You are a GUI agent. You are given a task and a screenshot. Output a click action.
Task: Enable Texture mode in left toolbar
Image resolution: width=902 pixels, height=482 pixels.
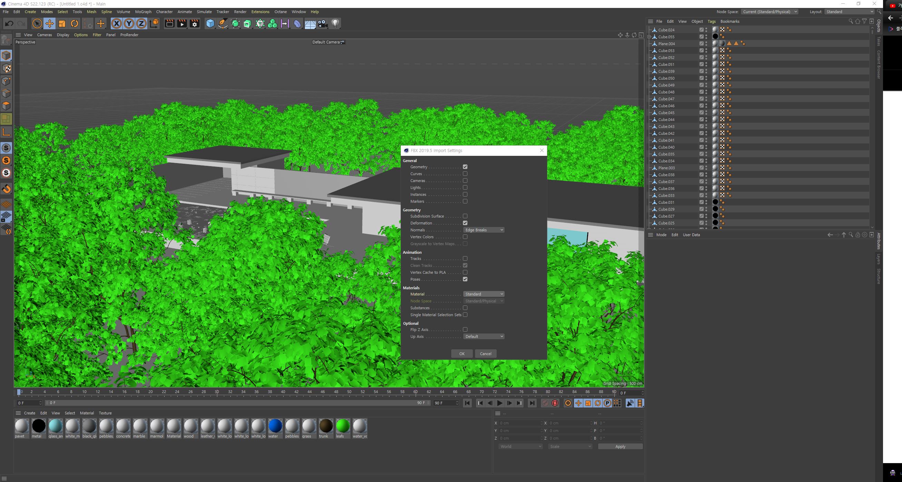coord(6,68)
